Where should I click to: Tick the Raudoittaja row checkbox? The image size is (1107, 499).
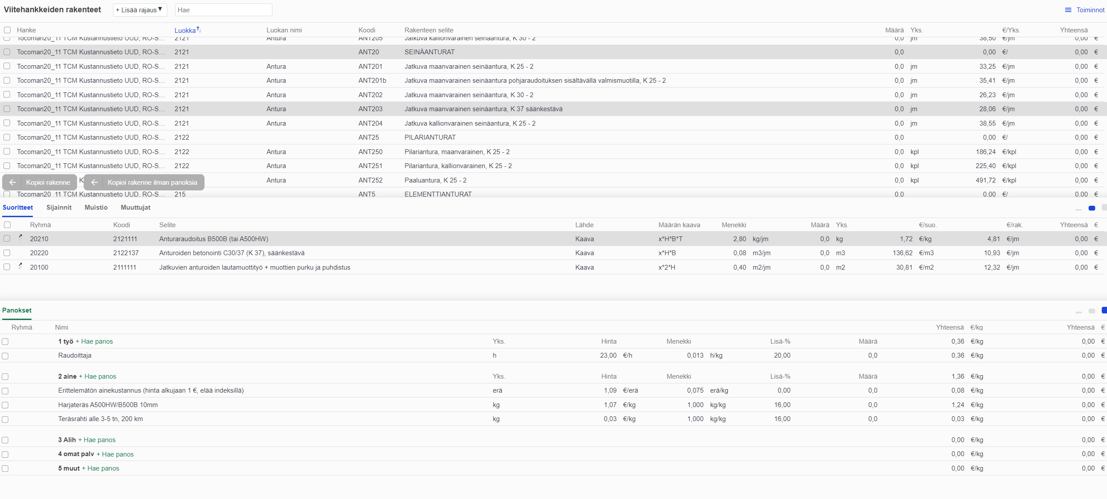point(5,356)
